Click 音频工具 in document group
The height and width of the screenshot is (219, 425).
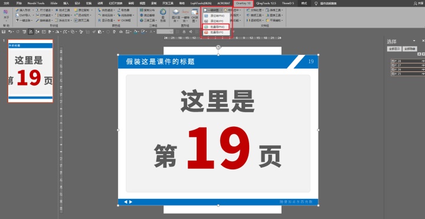tap(254, 15)
